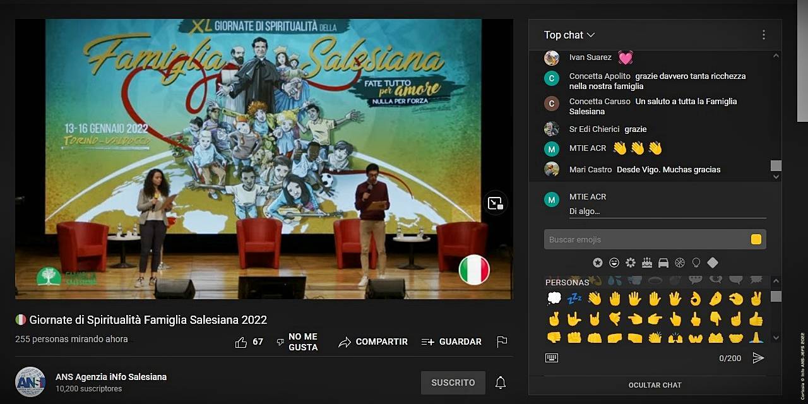Viewport: 808px width, 404px height.
Task: Jump to smiley faces emoji category
Action: 614,263
